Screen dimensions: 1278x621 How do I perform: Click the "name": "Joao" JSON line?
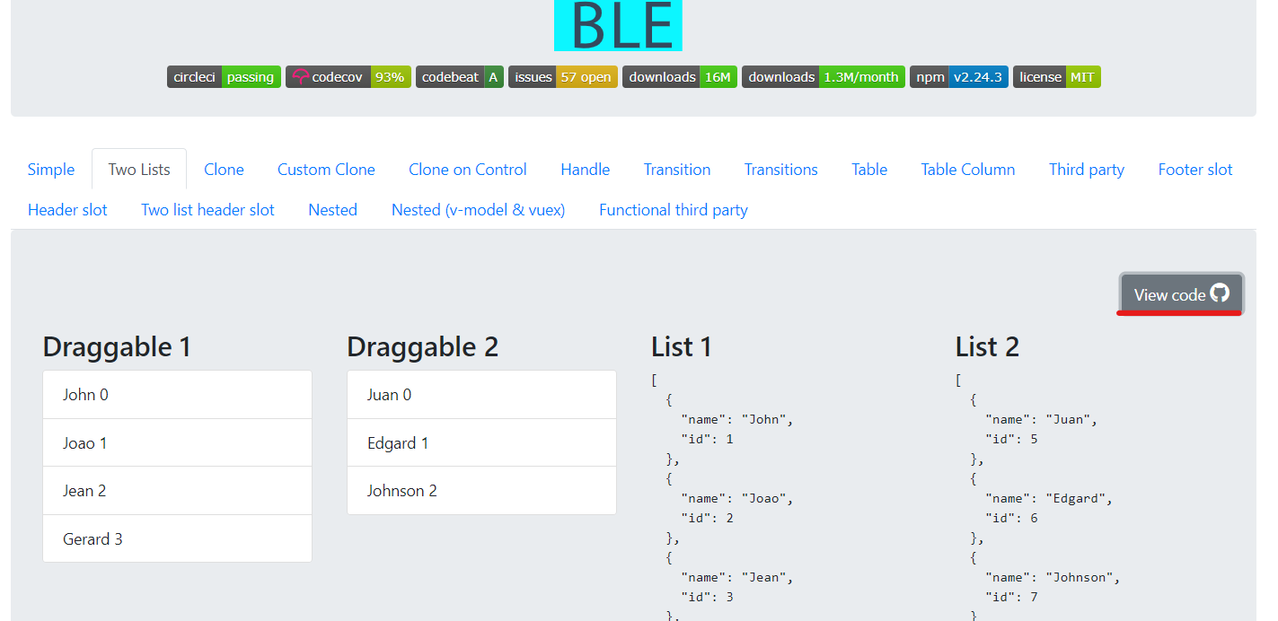[737, 498]
